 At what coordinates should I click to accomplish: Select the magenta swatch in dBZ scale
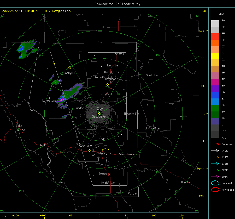coord(215,82)
